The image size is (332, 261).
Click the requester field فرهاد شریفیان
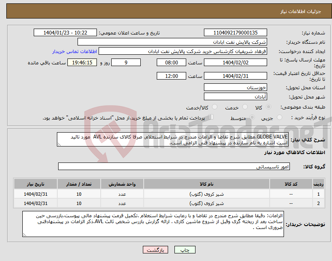pyautogui.click(x=183, y=51)
